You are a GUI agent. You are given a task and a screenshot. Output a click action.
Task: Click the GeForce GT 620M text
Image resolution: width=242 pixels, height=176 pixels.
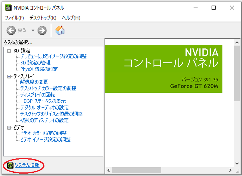(x=194, y=86)
